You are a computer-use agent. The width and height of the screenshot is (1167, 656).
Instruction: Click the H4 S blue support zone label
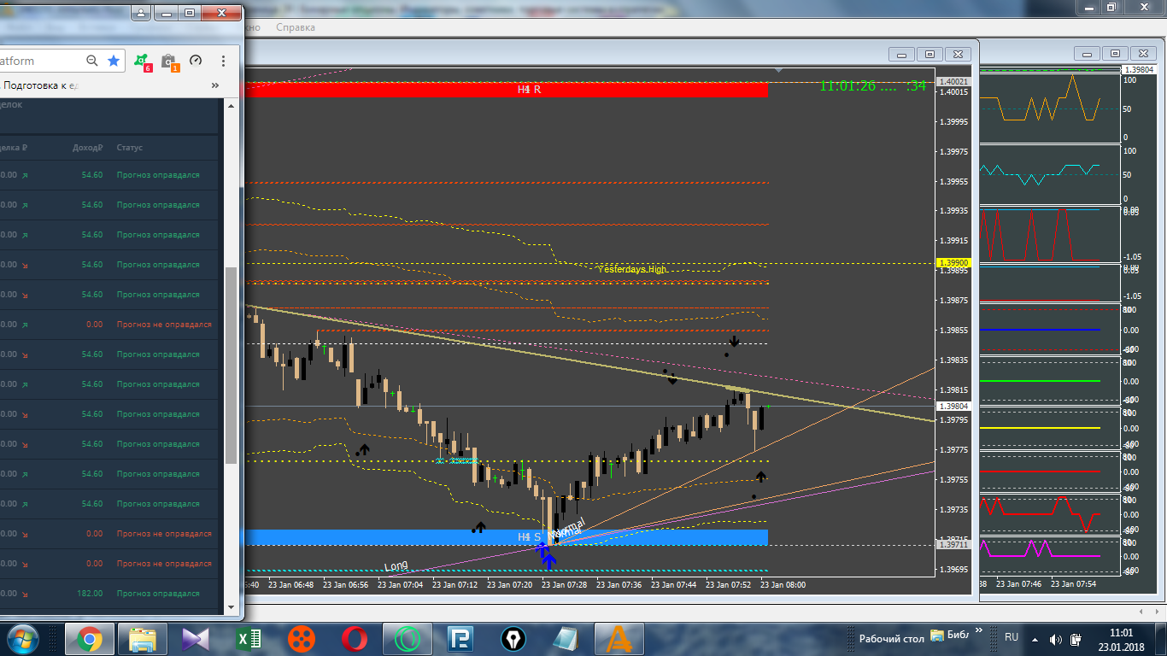click(529, 536)
